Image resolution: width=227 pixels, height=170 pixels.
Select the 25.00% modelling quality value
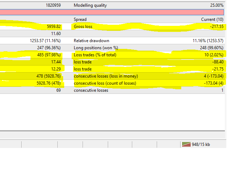(217, 5)
